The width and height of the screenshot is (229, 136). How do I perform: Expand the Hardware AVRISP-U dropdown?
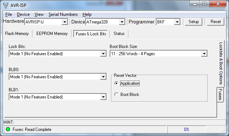(65, 22)
